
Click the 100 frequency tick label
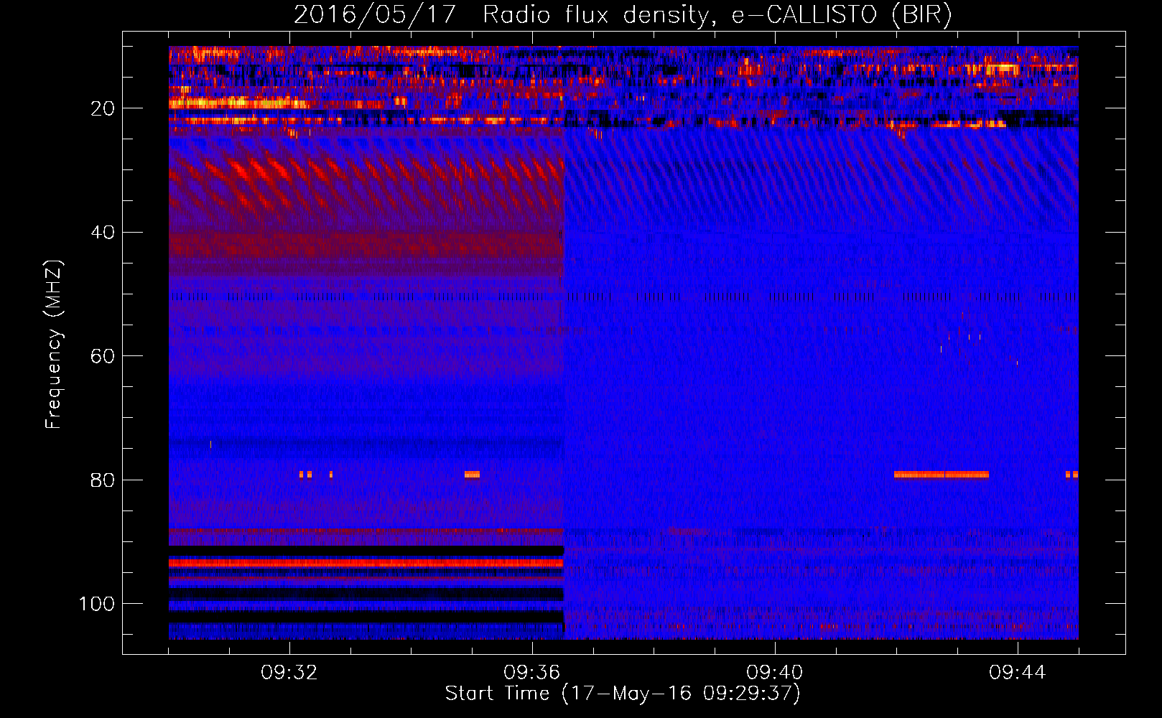(x=97, y=604)
